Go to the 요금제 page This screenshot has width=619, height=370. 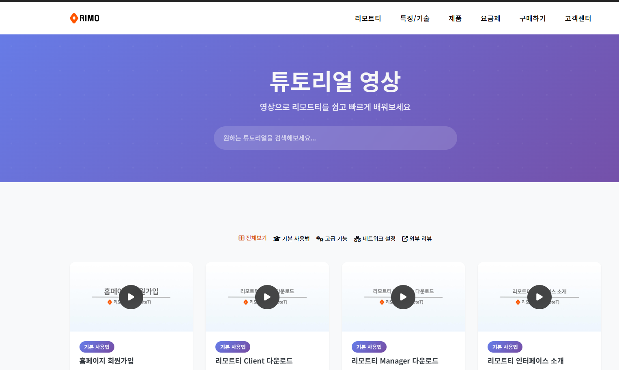pos(490,18)
